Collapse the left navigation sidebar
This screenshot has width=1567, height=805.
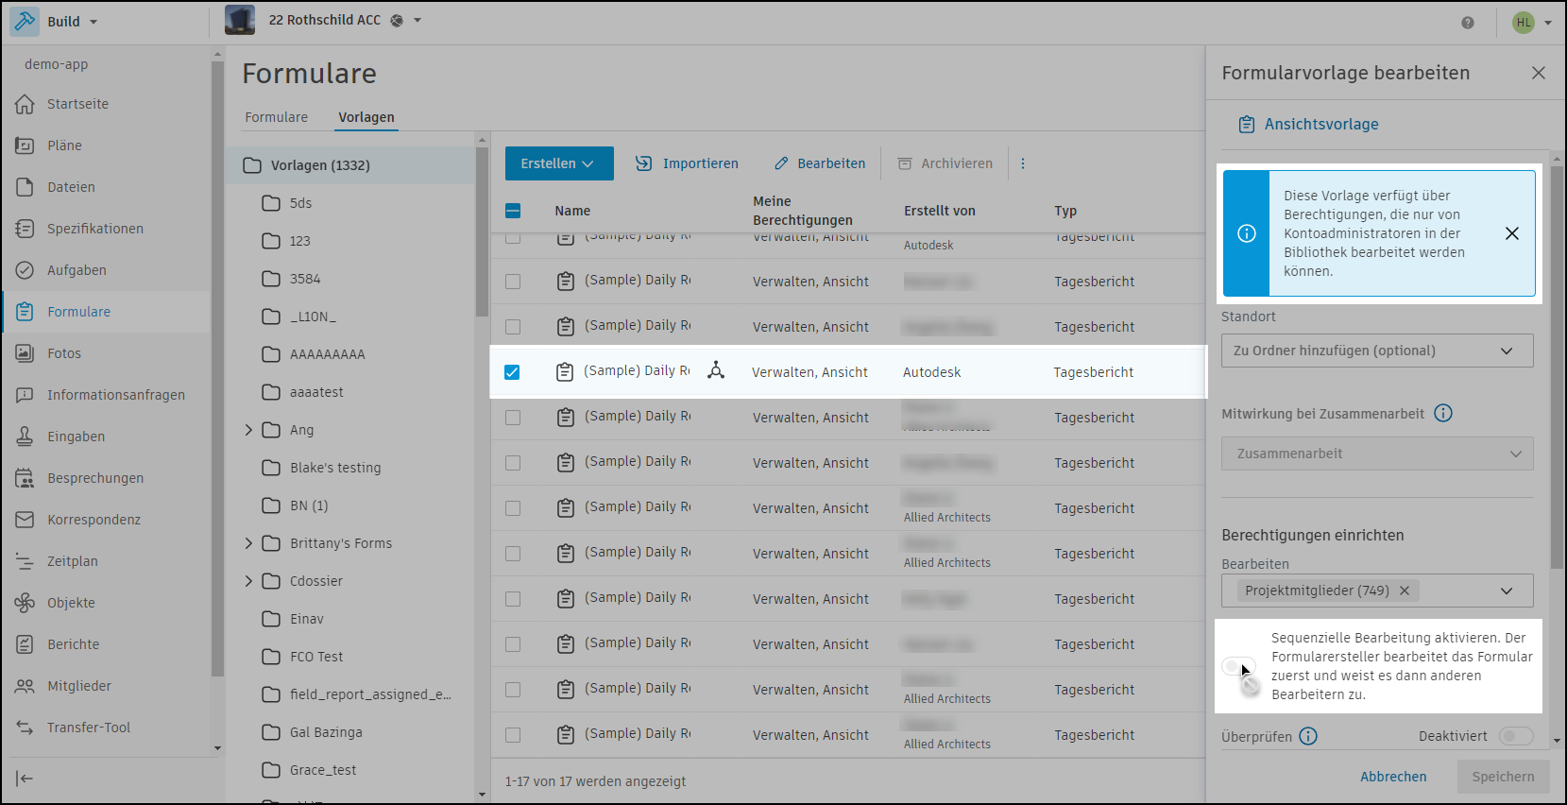25,779
